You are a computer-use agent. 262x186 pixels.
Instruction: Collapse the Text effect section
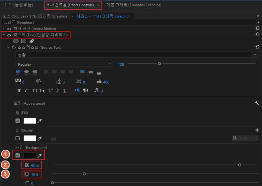(4, 35)
